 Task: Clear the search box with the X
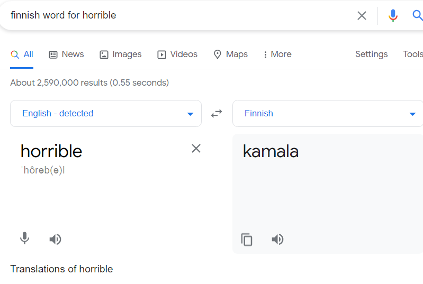(362, 15)
